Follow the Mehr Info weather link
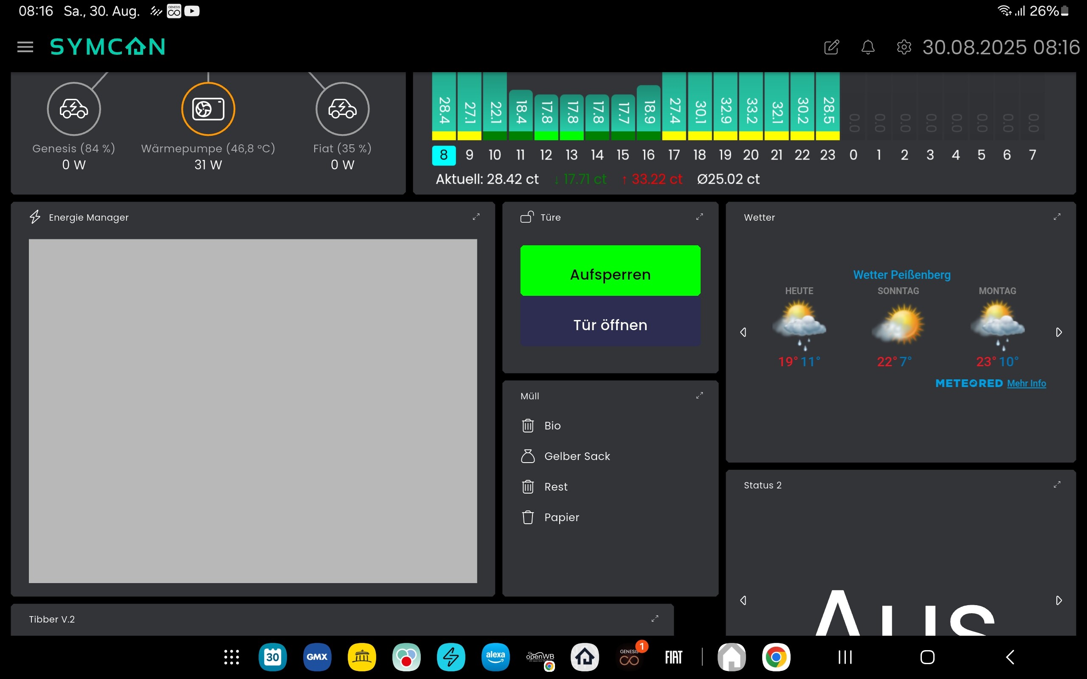The image size is (1087, 679). [1026, 384]
